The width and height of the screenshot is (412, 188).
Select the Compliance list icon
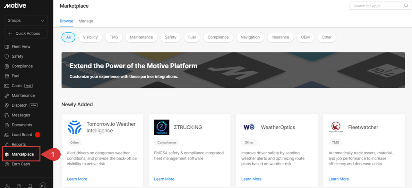[7, 66]
